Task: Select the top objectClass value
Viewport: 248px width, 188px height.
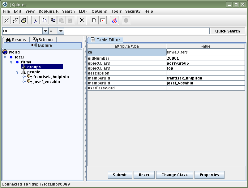Action: coord(205,68)
